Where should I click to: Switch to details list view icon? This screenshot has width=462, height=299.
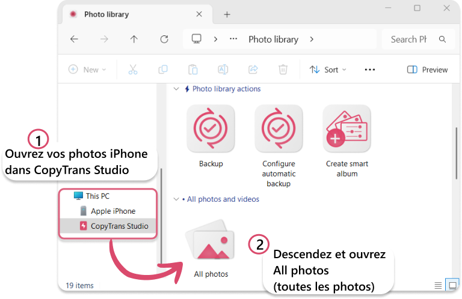coord(438,285)
